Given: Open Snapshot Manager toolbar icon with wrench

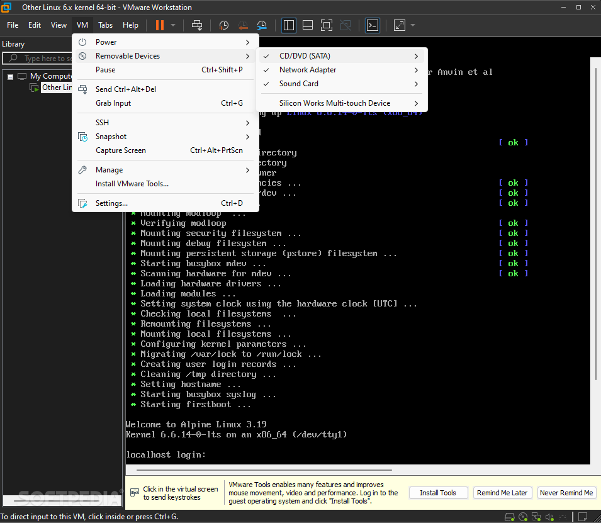Looking at the screenshot, I should coord(262,25).
